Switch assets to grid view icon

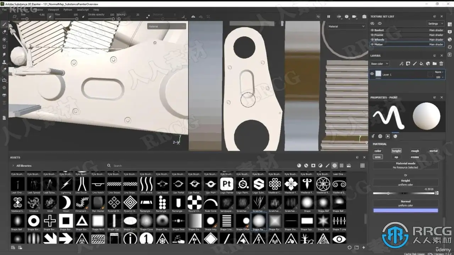(x=362, y=165)
